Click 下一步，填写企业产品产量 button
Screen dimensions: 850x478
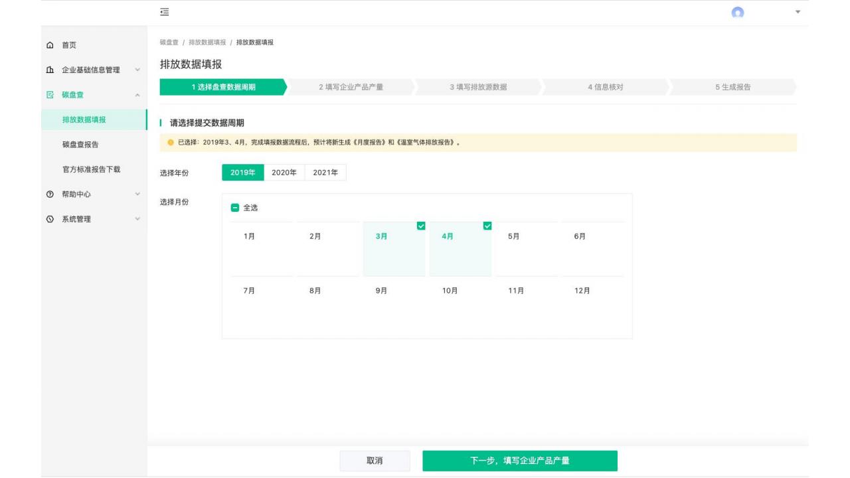point(519,461)
